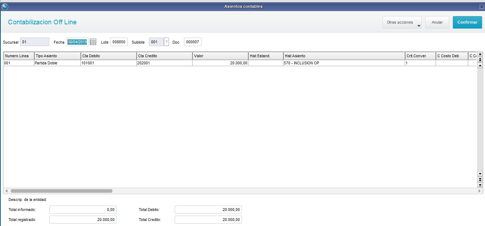Page up in grid with double-up arrow
Screen dimensions: 485x226
pos(480,60)
